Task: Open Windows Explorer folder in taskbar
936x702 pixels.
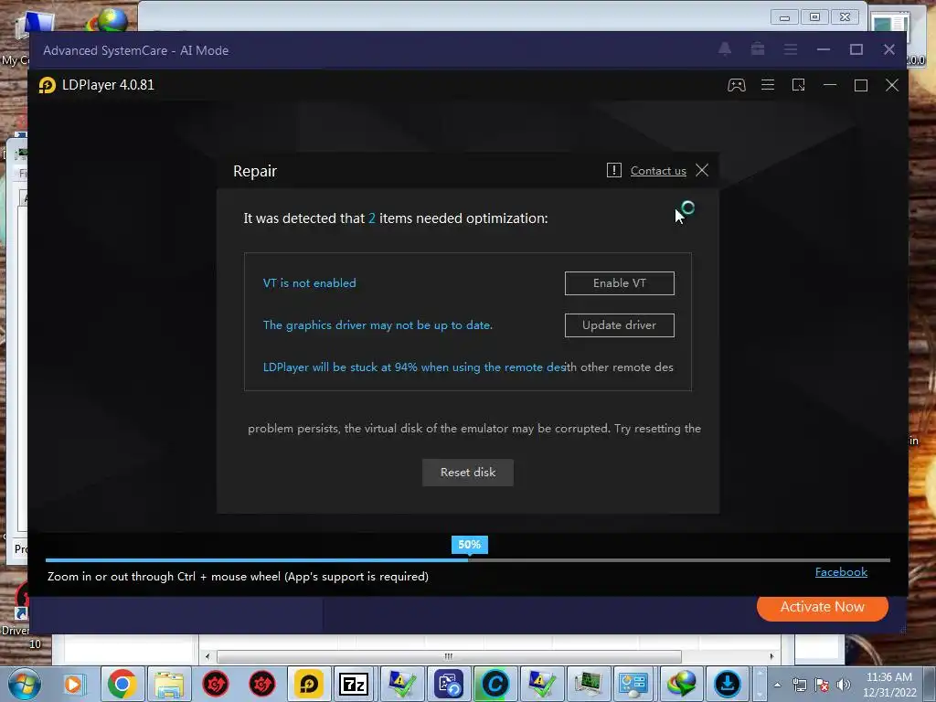Action: coord(169,684)
